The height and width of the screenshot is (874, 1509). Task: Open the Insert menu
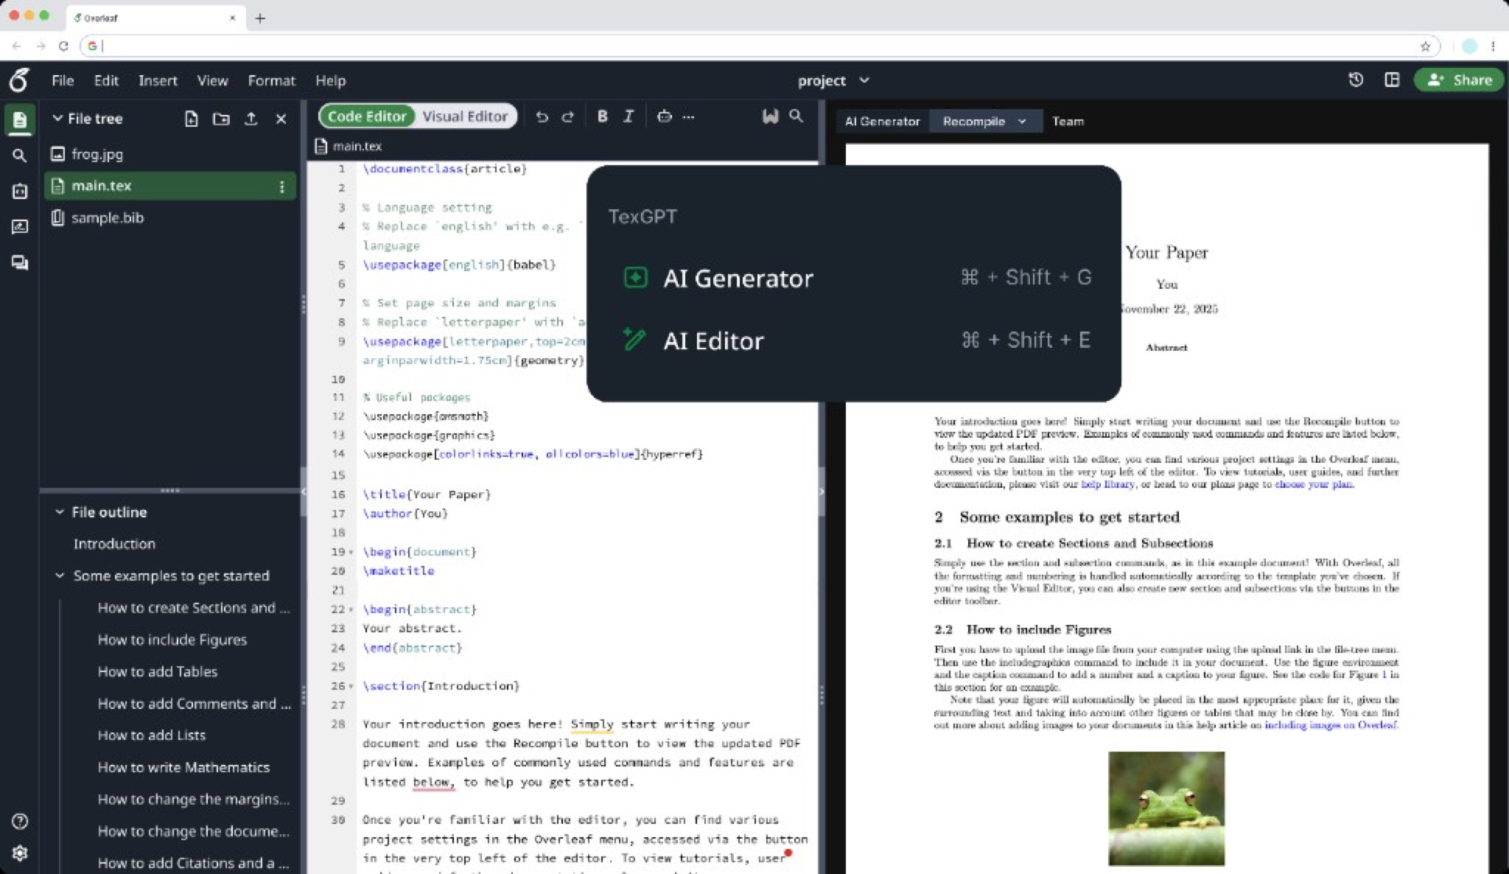coord(158,80)
